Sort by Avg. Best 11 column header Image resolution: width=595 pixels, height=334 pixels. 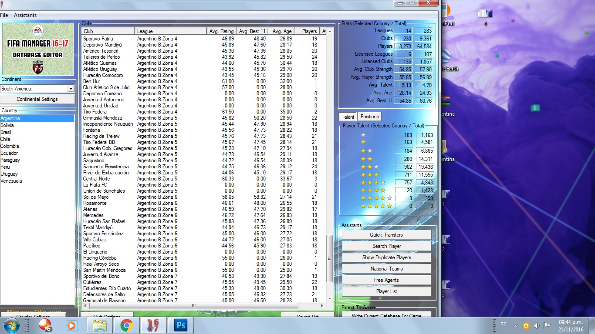(252, 31)
